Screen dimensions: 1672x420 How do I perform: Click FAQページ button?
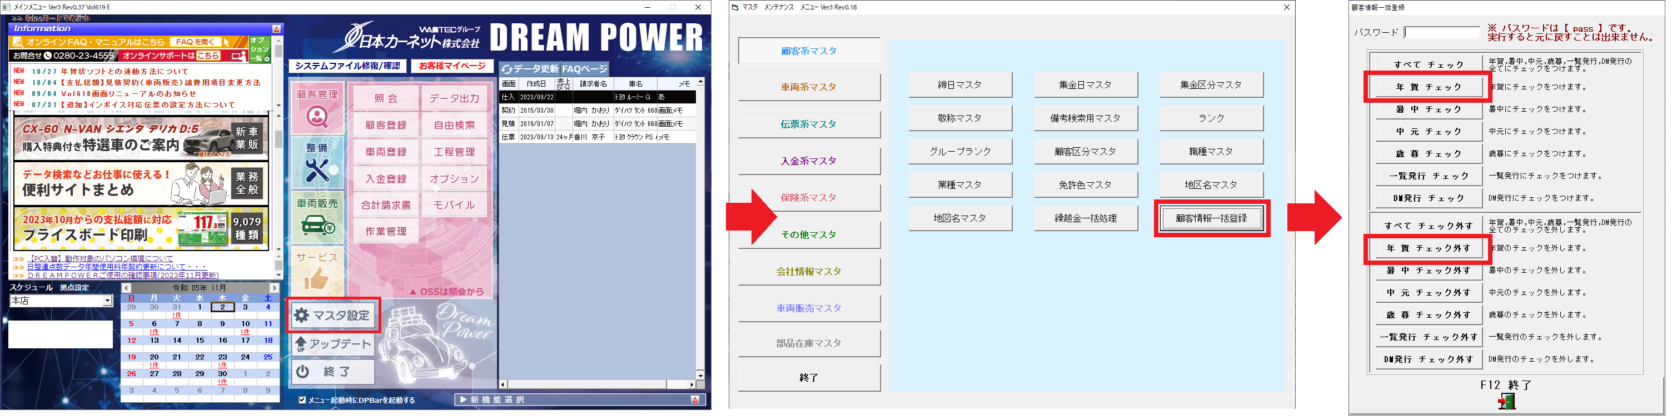(x=584, y=69)
